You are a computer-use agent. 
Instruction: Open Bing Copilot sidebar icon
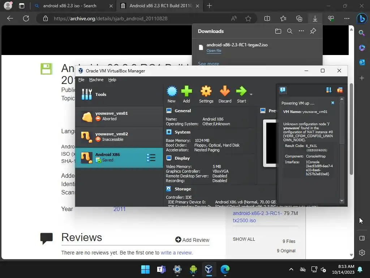(x=362, y=19)
